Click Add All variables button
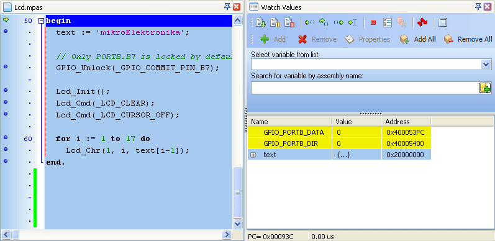 coord(417,39)
